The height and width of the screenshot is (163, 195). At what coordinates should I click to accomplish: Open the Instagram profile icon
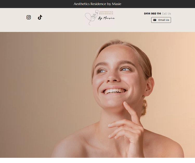pyautogui.click(x=29, y=17)
